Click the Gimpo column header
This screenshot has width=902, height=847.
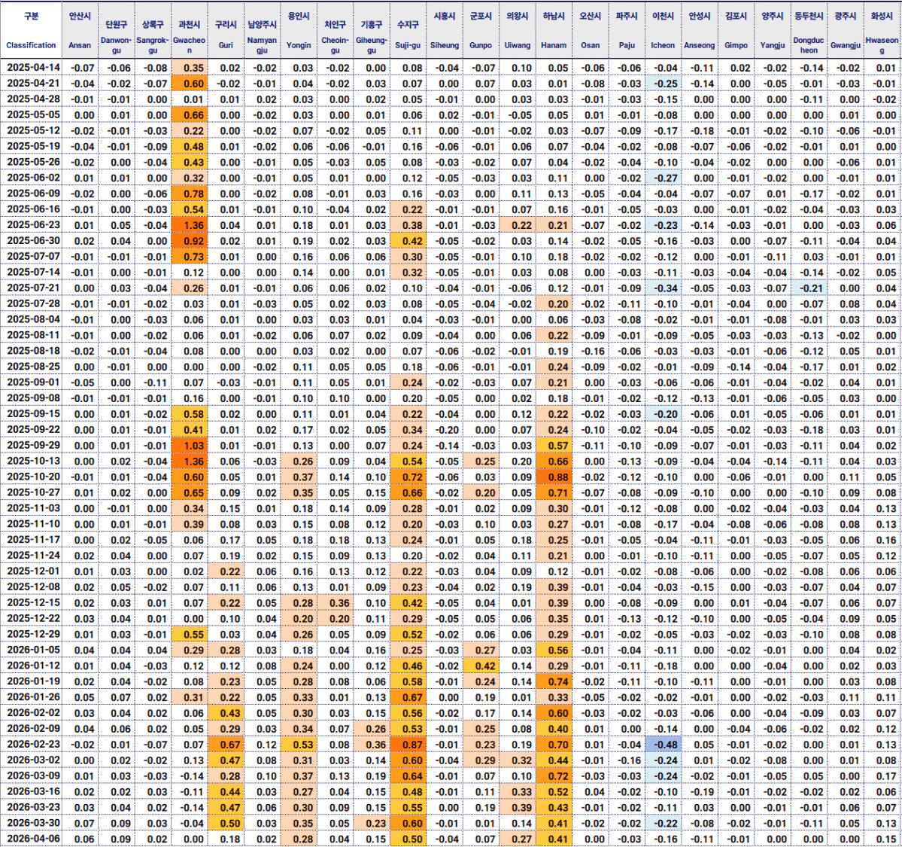click(736, 29)
